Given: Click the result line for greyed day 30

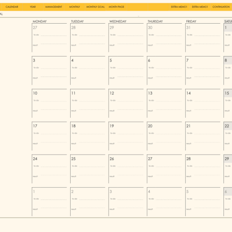Looking at the screenshot, I should pyautogui.click(x=168, y=44).
